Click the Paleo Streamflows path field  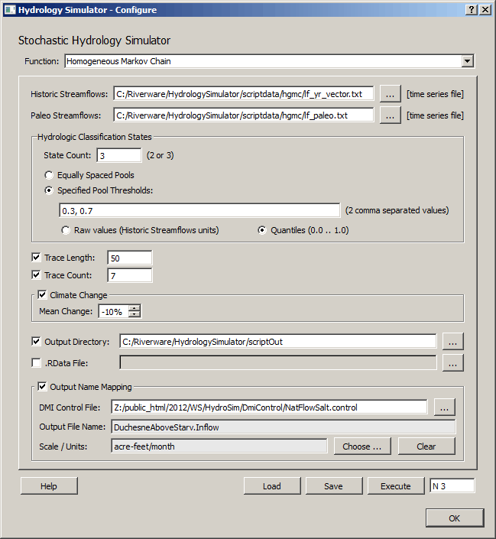244,115
